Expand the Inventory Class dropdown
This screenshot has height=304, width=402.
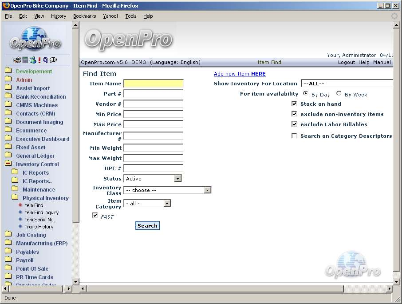[x=207, y=190]
